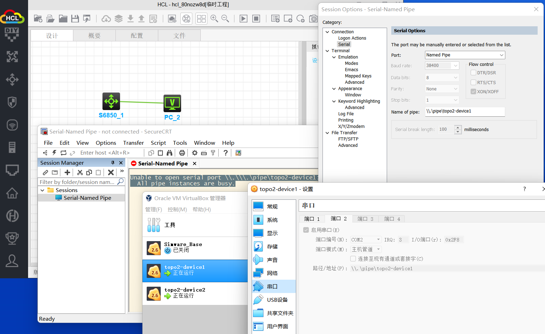Collapse the Terminal category tree node
Viewport: 545px width, 334px height.
327,51
